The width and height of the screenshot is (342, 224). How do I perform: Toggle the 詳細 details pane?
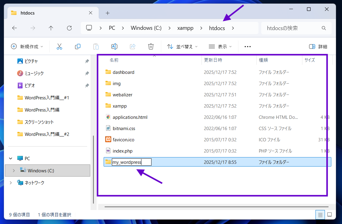click(318, 47)
